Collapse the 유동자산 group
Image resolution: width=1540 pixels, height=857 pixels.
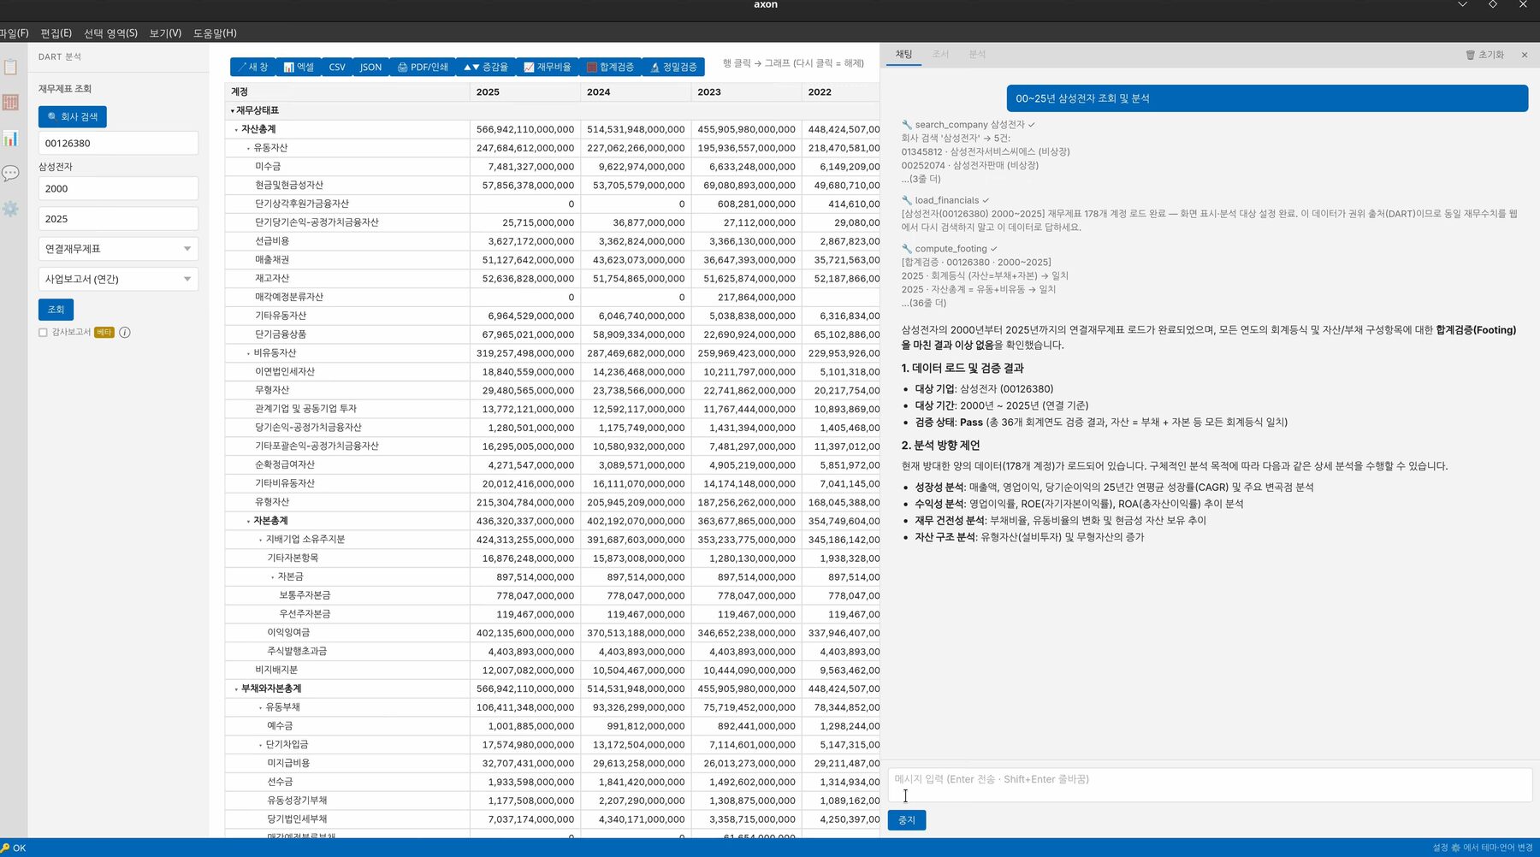coord(249,148)
